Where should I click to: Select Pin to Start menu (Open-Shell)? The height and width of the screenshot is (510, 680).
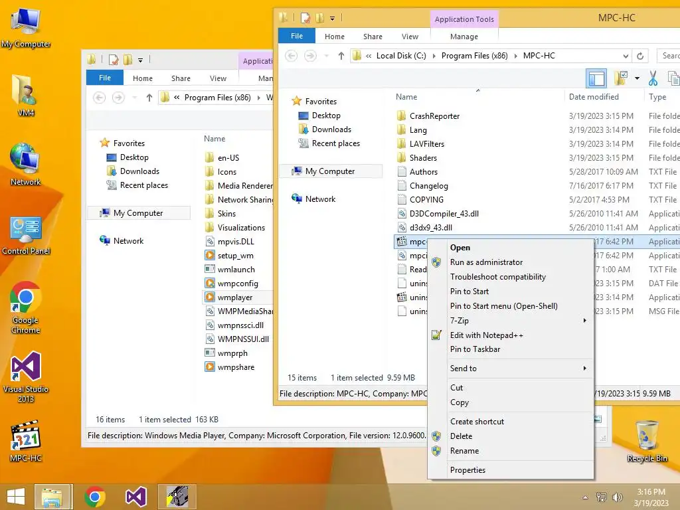(x=511, y=306)
